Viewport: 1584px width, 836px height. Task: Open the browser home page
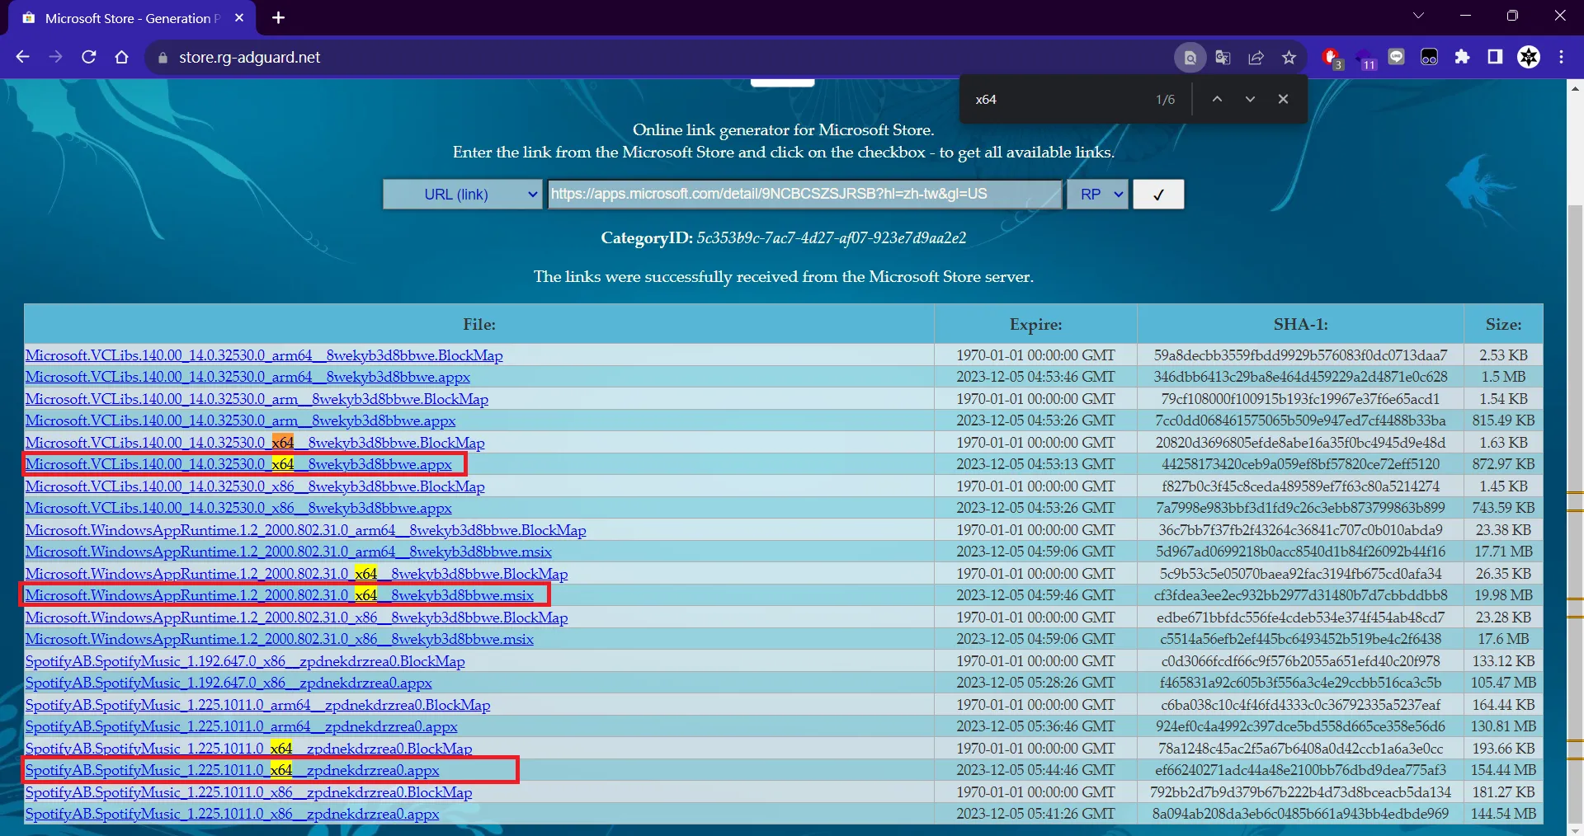pos(122,57)
